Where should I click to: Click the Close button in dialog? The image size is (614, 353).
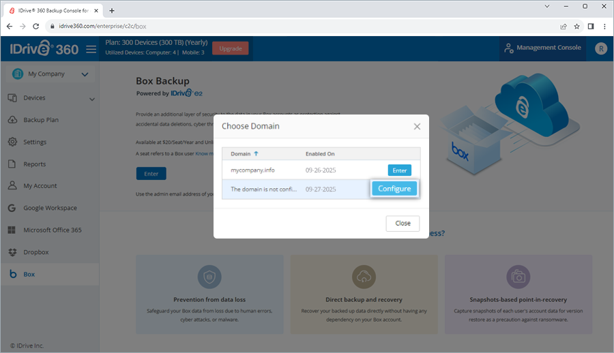pos(403,223)
